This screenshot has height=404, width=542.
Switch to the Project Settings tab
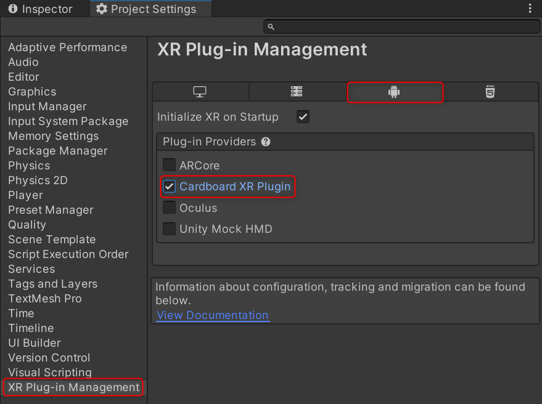150,9
